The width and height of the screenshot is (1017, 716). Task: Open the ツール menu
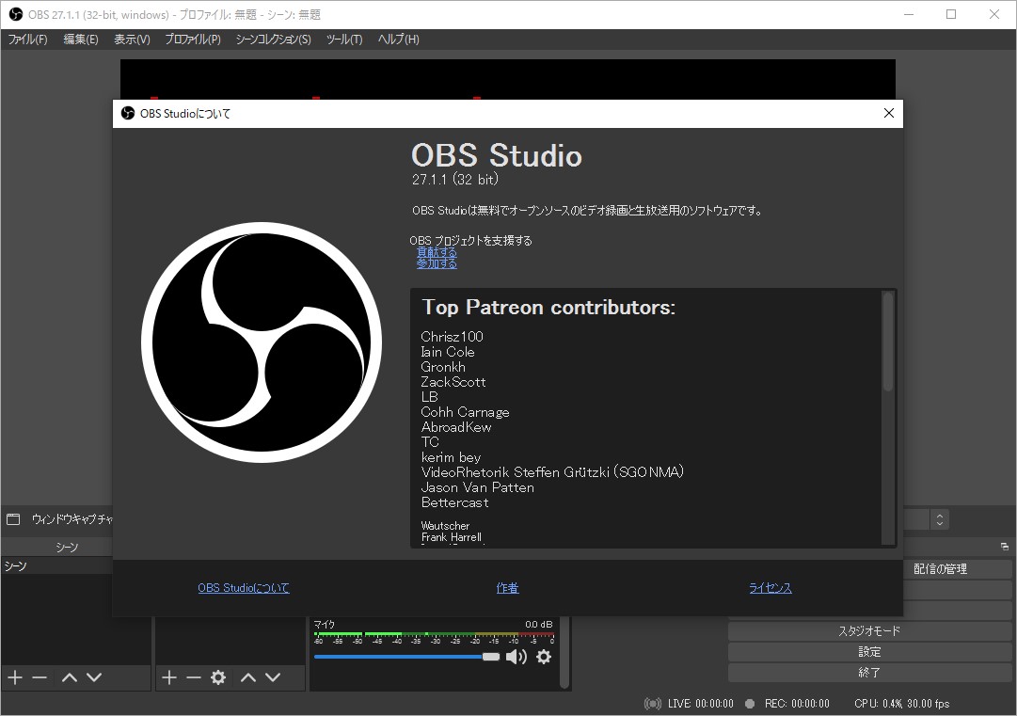point(344,39)
